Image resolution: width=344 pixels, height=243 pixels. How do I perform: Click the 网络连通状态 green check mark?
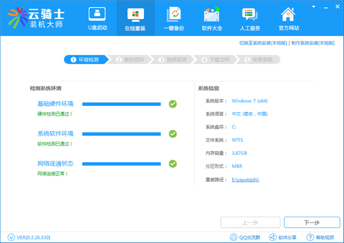click(x=173, y=163)
